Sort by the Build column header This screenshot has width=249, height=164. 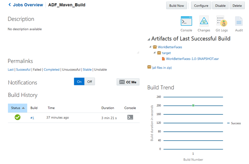point(34,108)
